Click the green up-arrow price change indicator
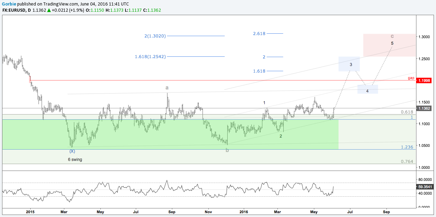The width and height of the screenshot is (436, 217). click(x=49, y=10)
